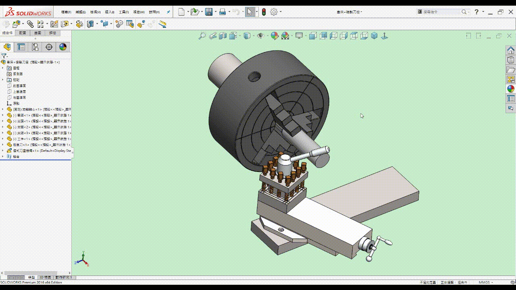Toggle the Hide/Show Items eye icon
516x290 pixels.
(260, 36)
